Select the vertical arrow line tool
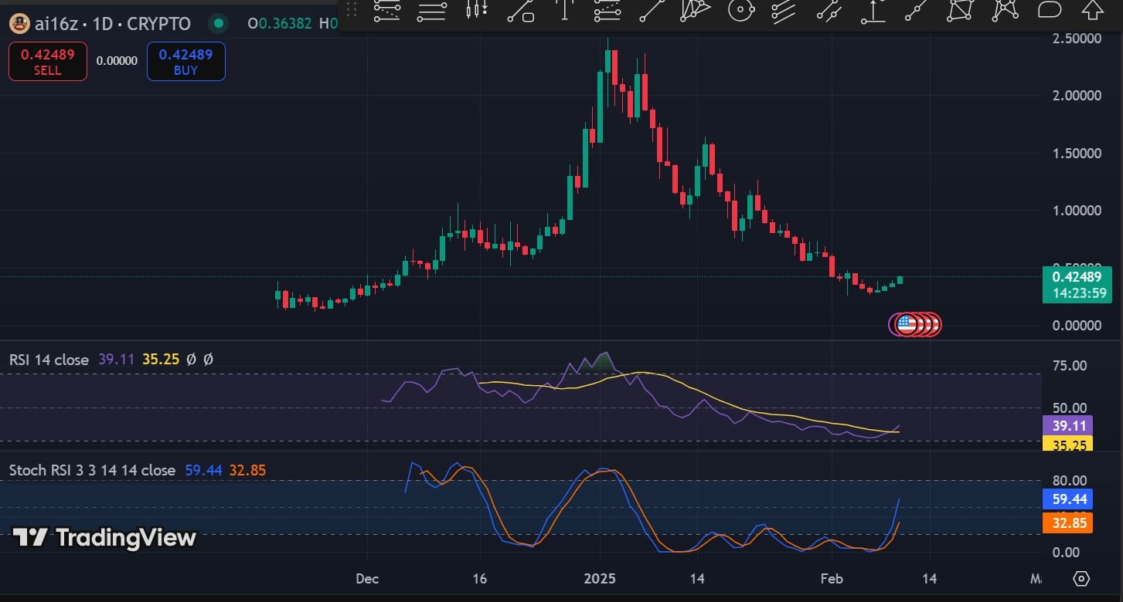 564,10
